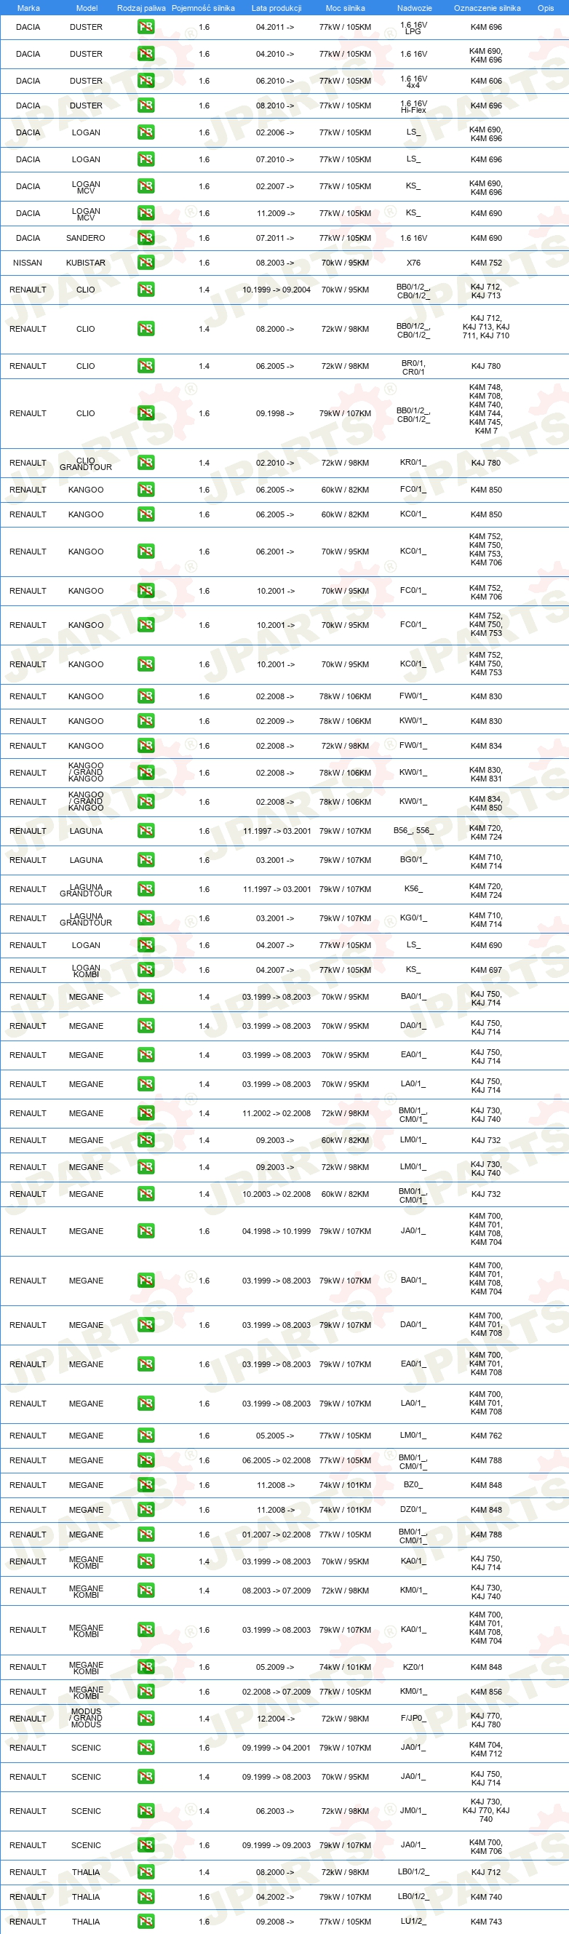Viewport: 569px width, 1934px height.
Task: Select the K4M 856 engine code cell
Action: tap(487, 1692)
